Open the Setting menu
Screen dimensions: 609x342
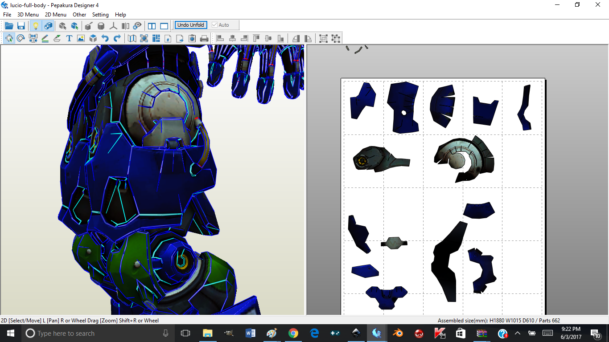point(100,15)
